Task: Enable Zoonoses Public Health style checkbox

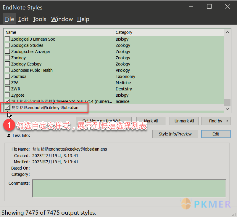Action: click(x=7, y=70)
